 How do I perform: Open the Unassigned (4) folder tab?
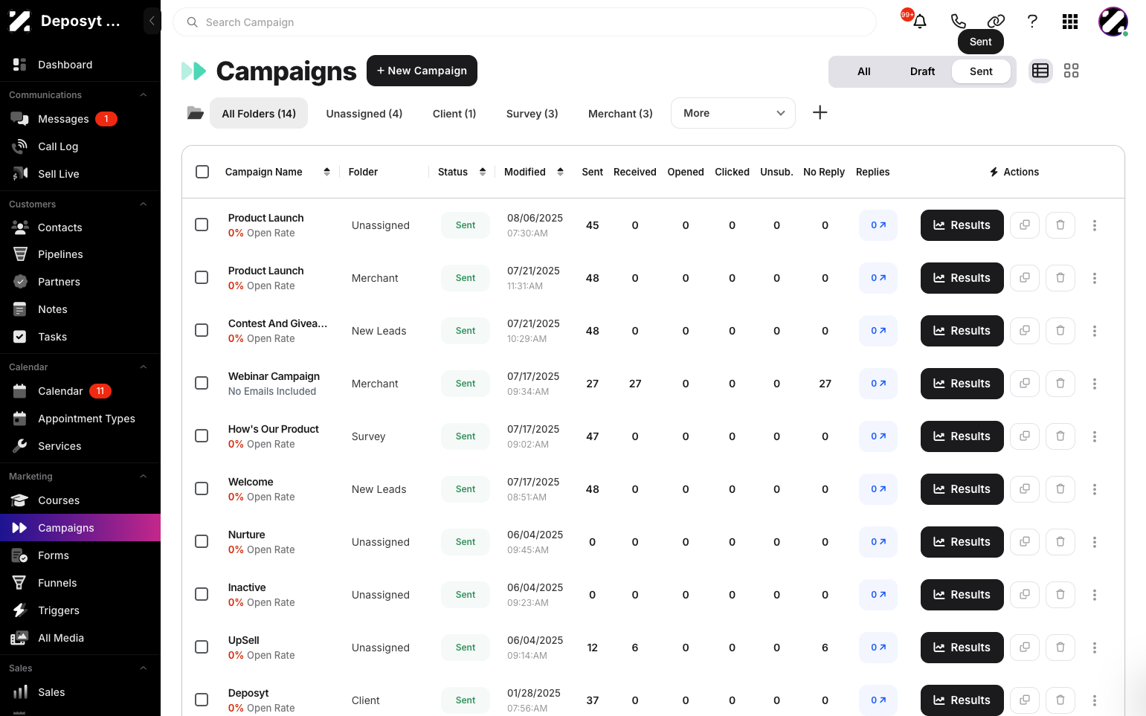pos(364,114)
